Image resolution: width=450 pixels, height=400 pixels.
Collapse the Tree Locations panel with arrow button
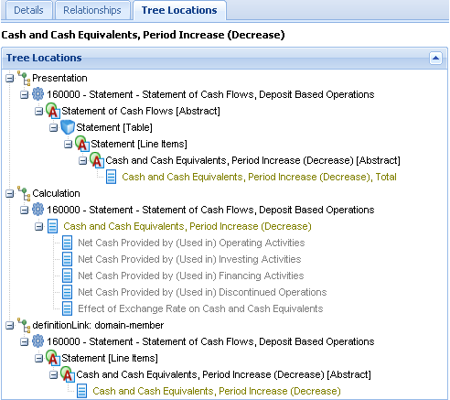click(435, 58)
